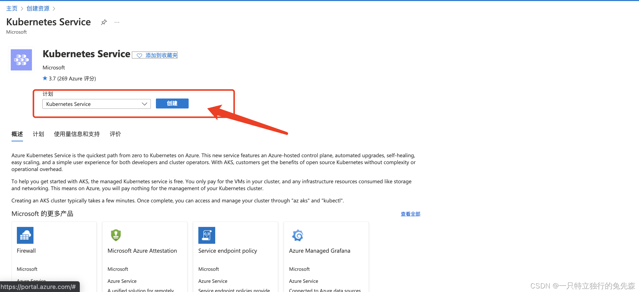The height and width of the screenshot is (292, 639).
Task: Go to 创建资源 breadcrumb link
Action: [38, 8]
